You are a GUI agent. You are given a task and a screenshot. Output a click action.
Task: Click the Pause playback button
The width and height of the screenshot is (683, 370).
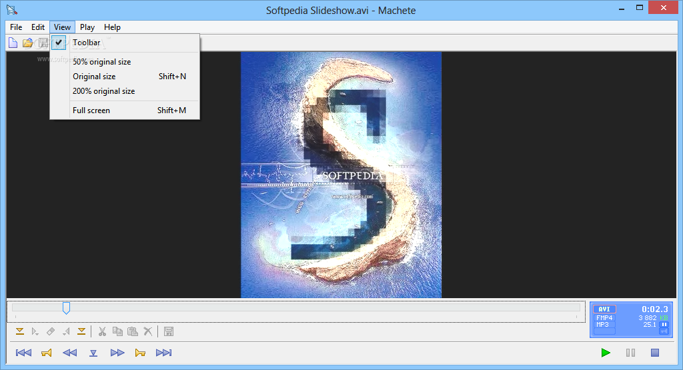630,353
